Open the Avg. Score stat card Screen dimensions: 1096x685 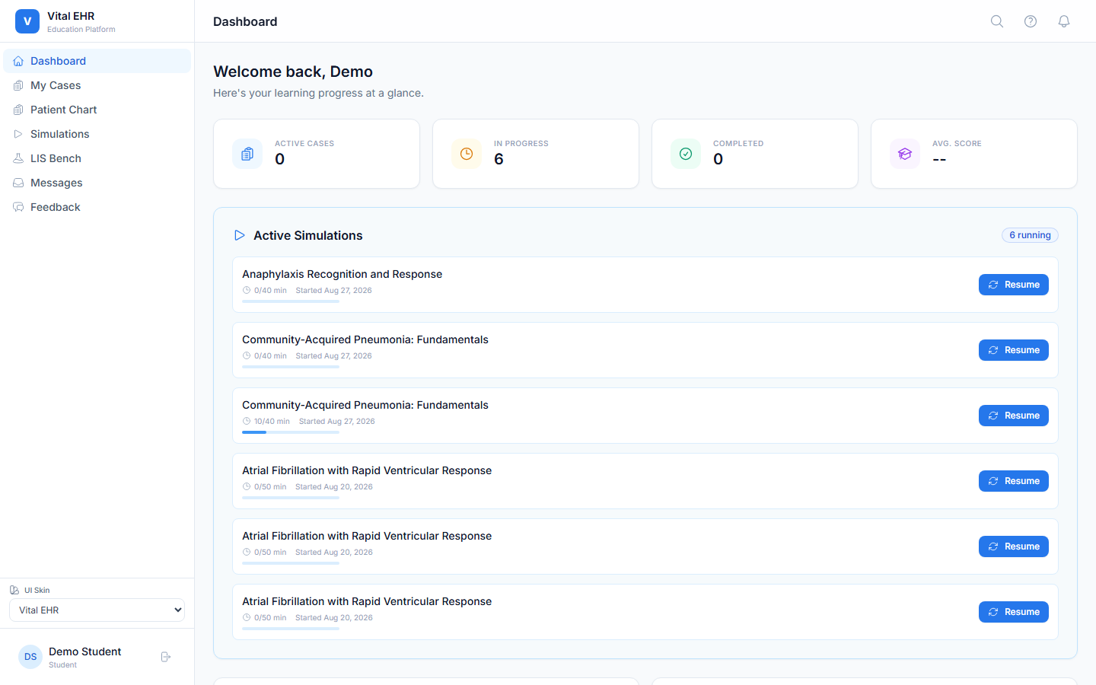974,154
